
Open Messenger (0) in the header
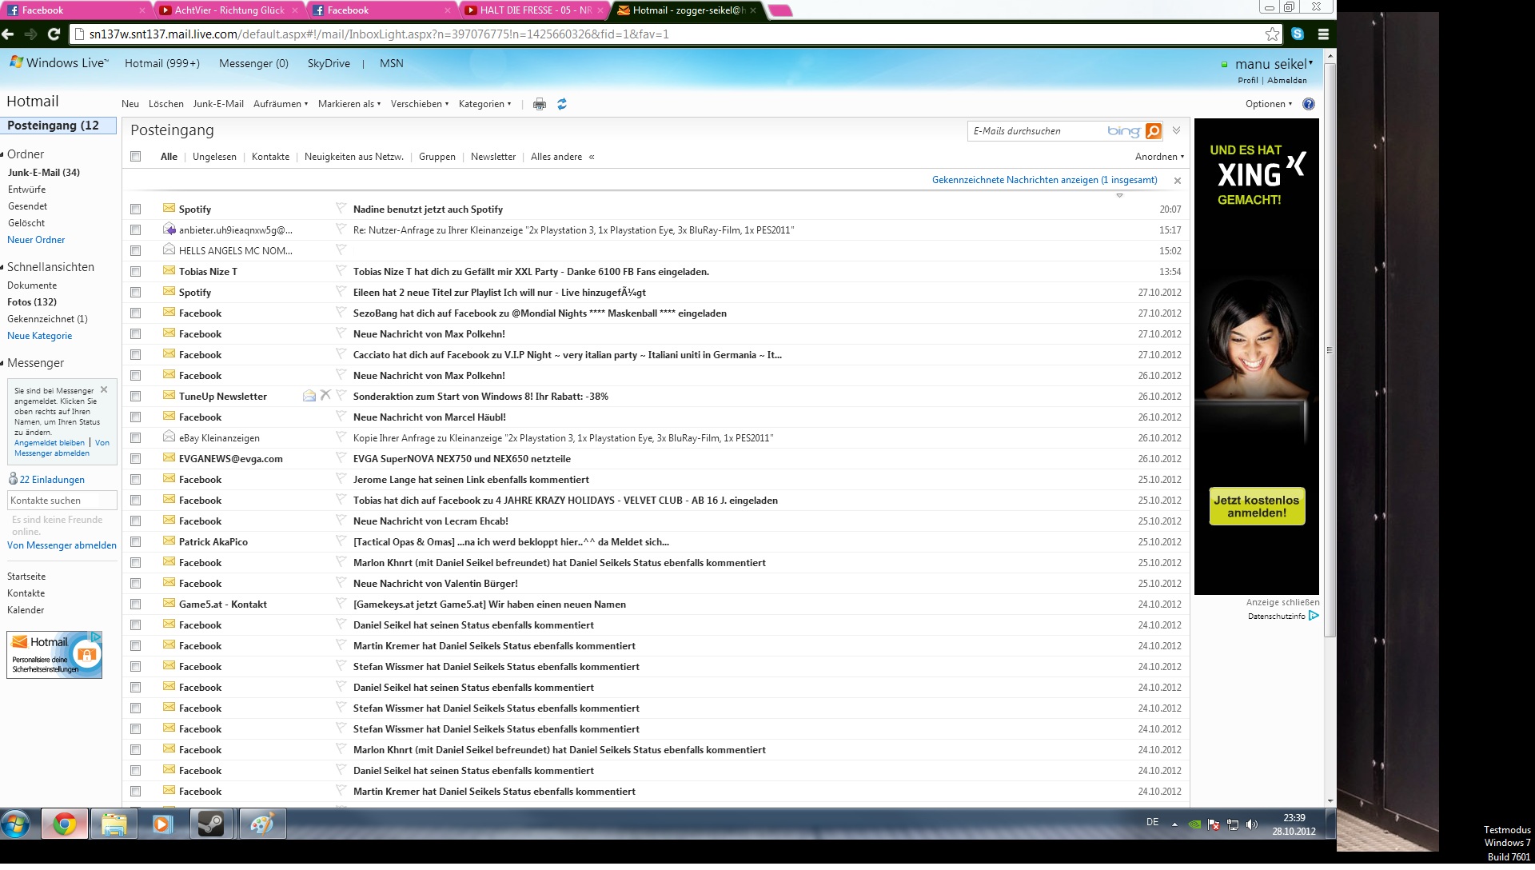(x=253, y=63)
